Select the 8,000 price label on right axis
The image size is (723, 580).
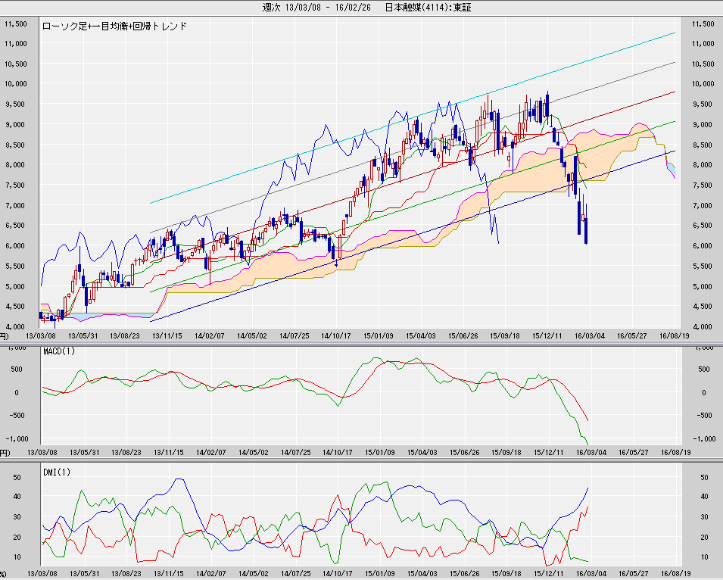point(702,165)
